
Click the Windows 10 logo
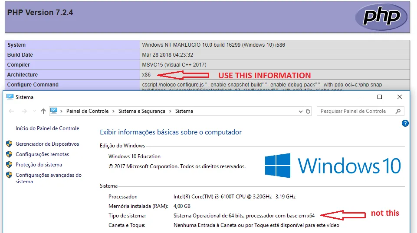pyautogui.click(x=333, y=166)
